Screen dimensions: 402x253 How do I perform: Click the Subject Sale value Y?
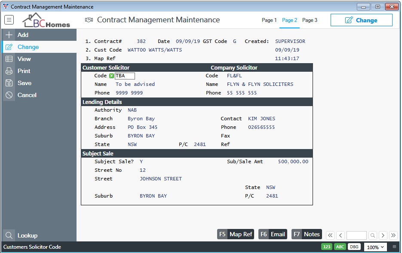[x=141, y=162]
